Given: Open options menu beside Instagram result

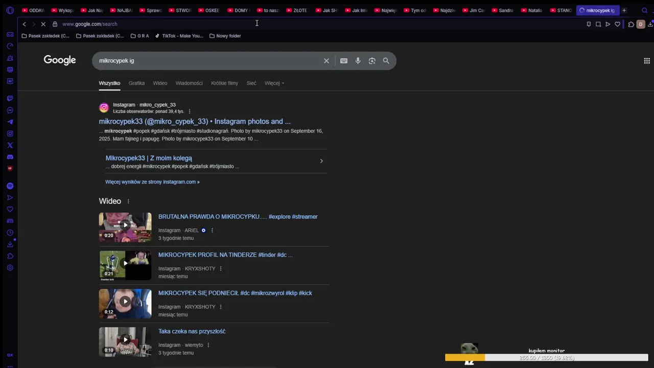Looking at the screenshot, I should coord(190,111).
